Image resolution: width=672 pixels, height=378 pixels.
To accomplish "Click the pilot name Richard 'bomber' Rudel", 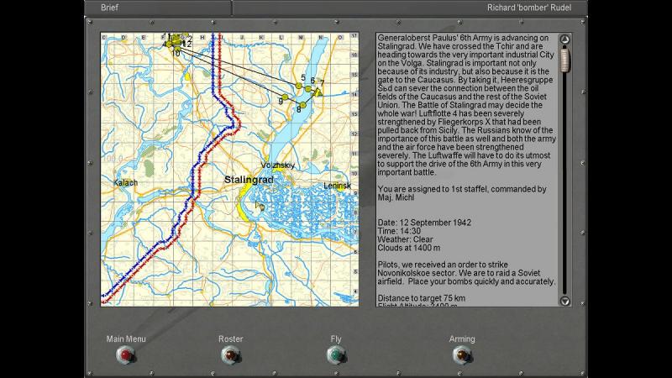I will click(529, 8).
